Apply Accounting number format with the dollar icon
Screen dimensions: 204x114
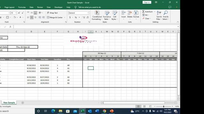[x=70, y=17]
